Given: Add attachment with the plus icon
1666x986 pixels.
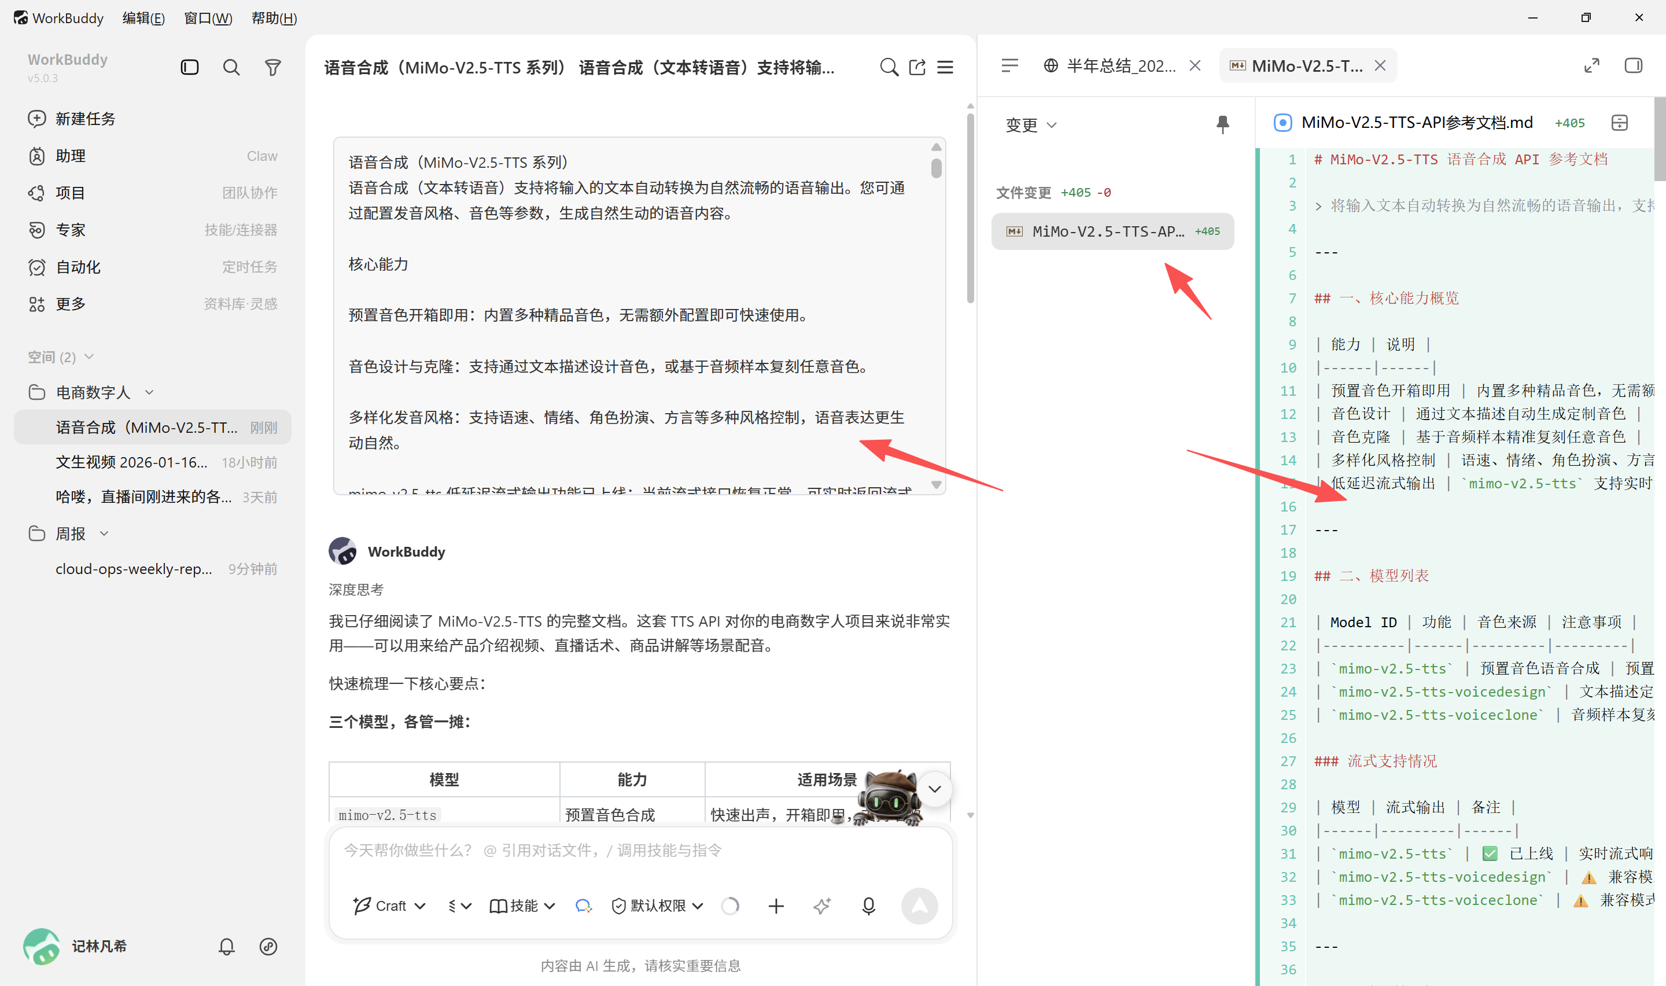Looking at the screenshot, I should point(776,906).
